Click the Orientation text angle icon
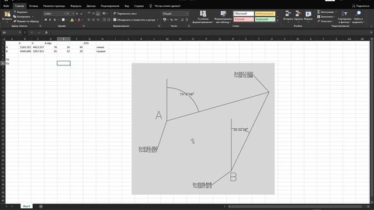This screenshot has height=210, width=374. (104, 13)
